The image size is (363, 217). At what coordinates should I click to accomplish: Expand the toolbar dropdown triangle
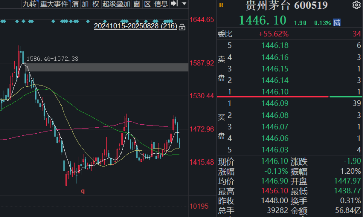[x=184, y=4]
